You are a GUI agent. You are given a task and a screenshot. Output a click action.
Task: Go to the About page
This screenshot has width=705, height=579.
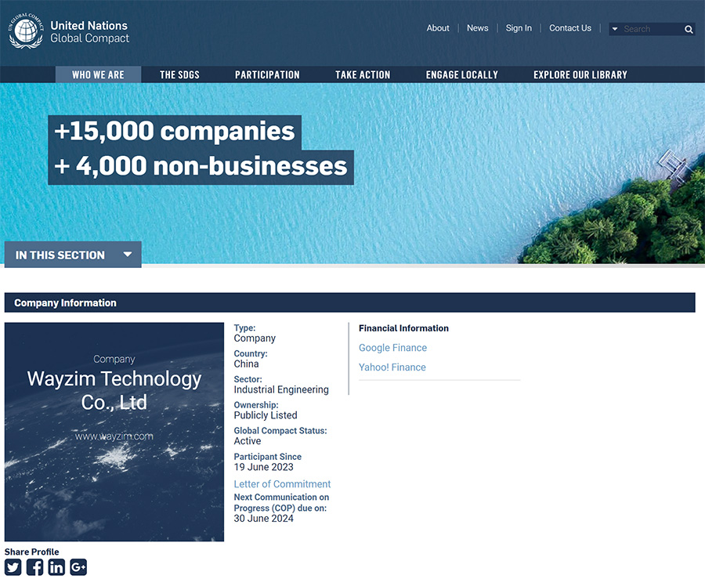(x=438, y=28)
